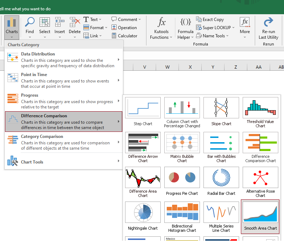Open the Chart Tools submenu
The height and width of the screenshot is (241, 284).
pyautogui.click(x=64, y=161)
